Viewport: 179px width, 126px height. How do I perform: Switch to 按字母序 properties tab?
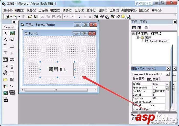(x=138, y=79)
